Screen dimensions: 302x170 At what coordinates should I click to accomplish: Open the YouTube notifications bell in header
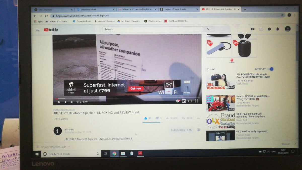coord(278,29)
